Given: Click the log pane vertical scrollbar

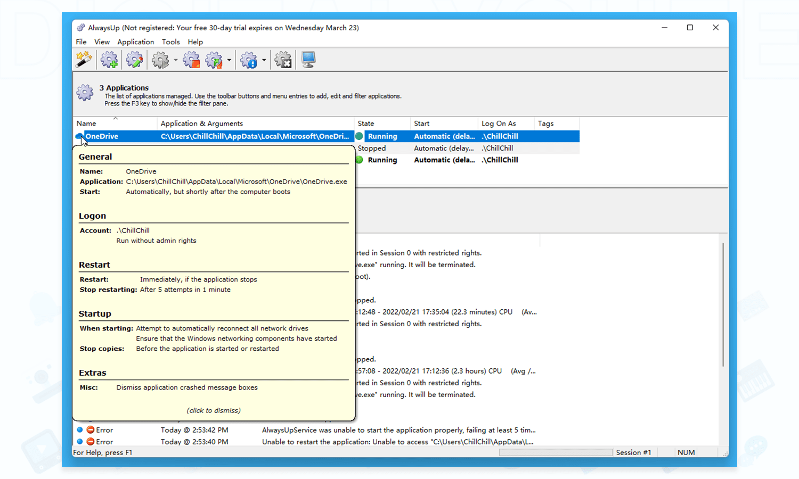Looking at the screenshot, I should (723, 304).
